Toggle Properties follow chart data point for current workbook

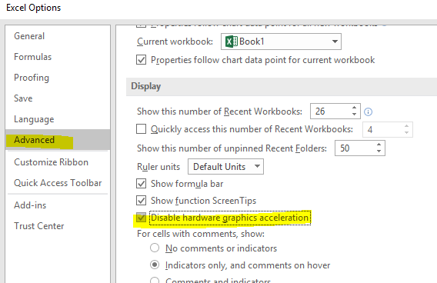[x=141, y=60]
